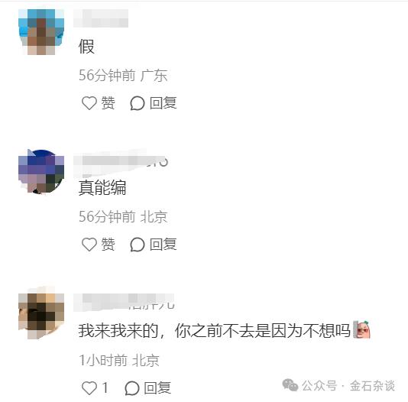The height and width of the screenshot is (402, 408).
Task: Click "回复" text under the "假" comment
Action: tap(164, 103)
